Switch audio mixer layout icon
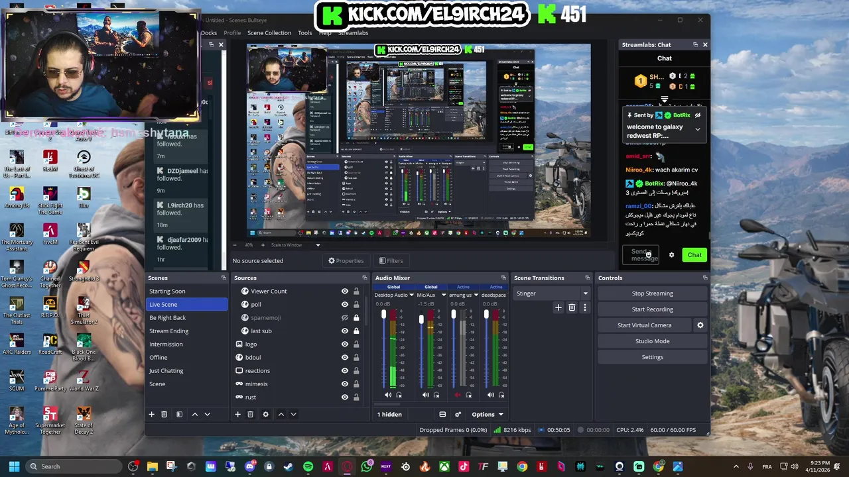This screenshot has width=849, height=477. pos(442,414)
